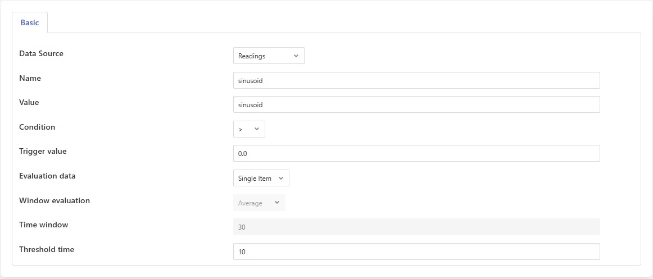The width and height of the screenshot is (653, 279).
Task: Click the Window evaluation label
Action: 55,200
